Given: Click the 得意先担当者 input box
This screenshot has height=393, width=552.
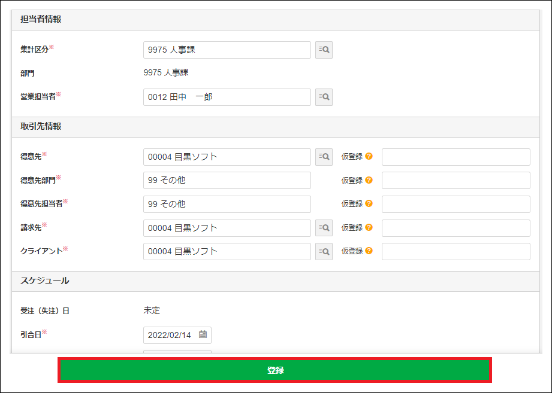Looking at the screenshot, I should pos(226,204).
